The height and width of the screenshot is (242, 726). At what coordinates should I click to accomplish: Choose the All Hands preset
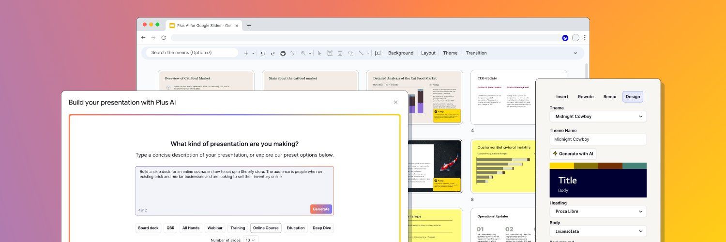(191, 228)
